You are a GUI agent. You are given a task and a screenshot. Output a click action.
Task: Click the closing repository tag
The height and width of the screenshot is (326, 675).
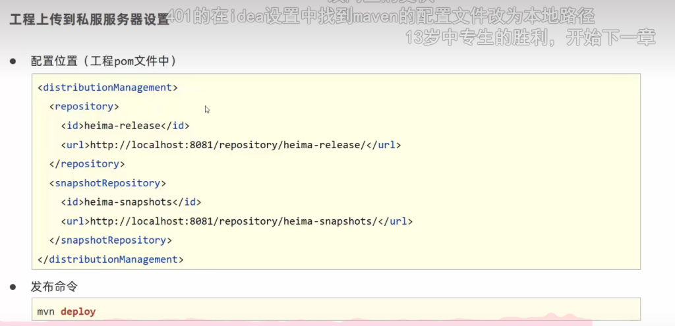click(x=87, y=163)
